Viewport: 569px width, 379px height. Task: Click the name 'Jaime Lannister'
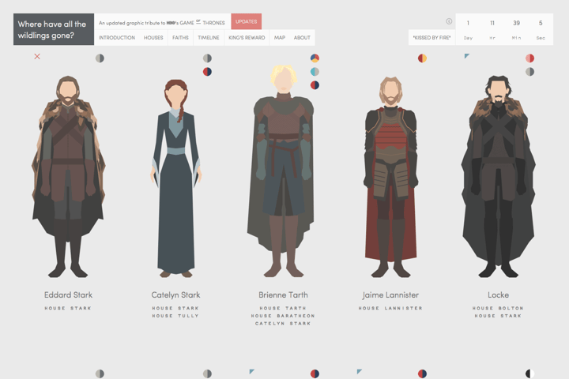pyautogui.click(x=390, y=295)
